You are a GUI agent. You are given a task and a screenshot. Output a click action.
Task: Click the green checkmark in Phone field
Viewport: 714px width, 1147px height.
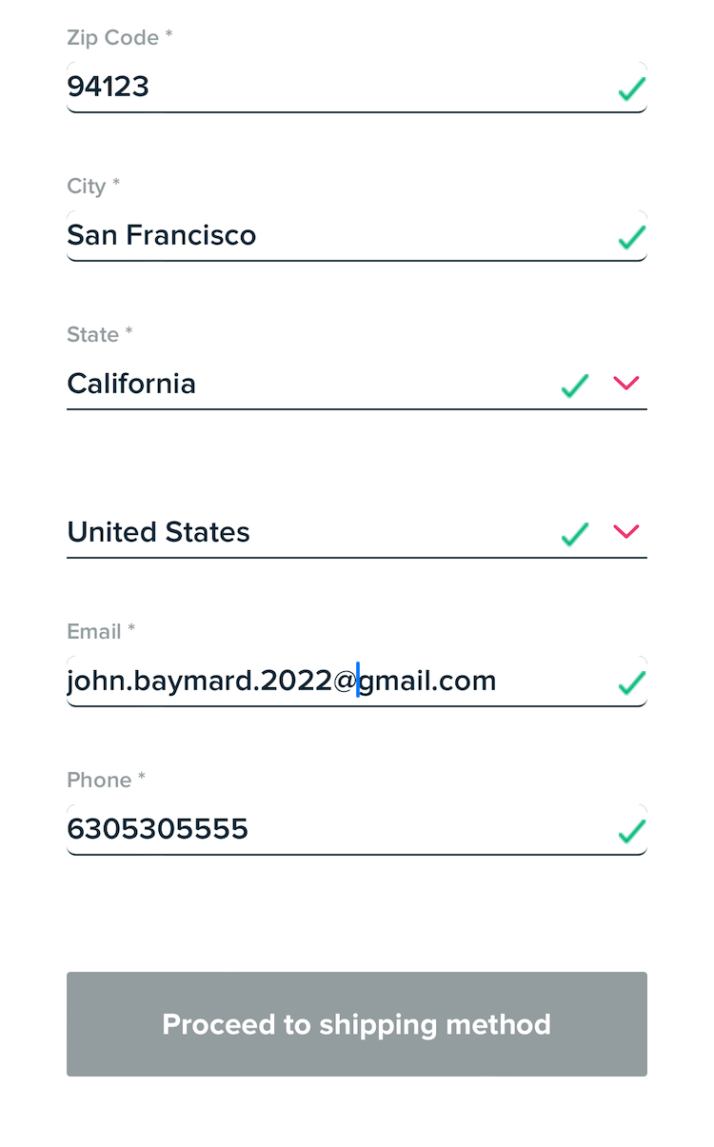(632, 831)
